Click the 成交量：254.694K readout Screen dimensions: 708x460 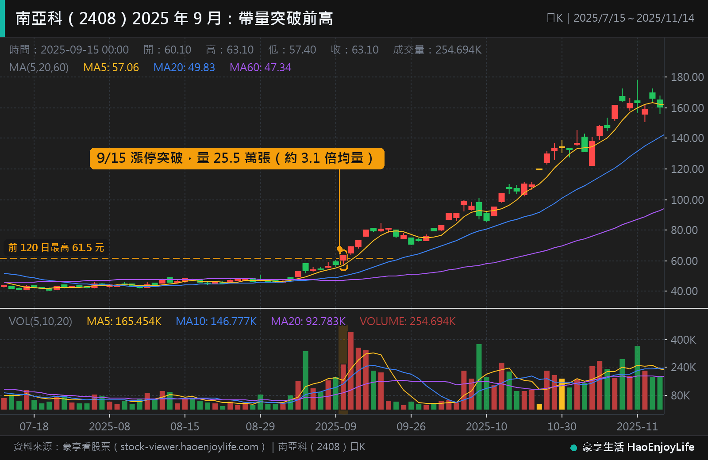coord(437,50)
